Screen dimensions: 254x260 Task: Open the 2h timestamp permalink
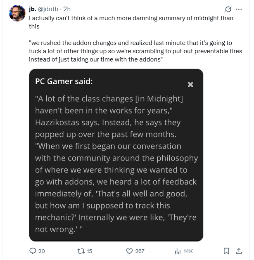[x=67, y=9]
